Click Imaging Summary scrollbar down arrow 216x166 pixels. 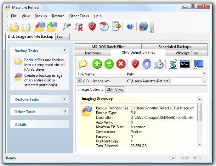[x=200, y=145]
